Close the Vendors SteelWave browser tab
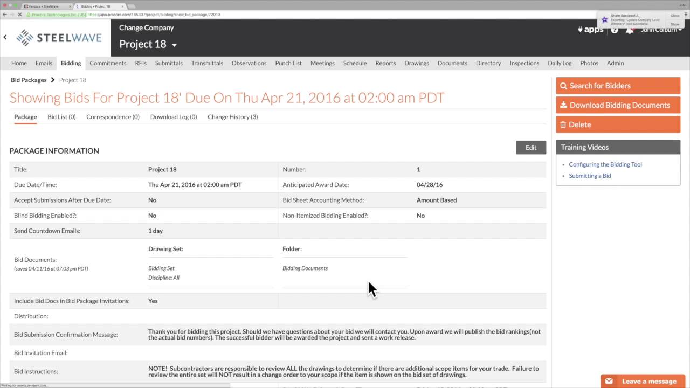Viewport: 690px width, 388px height. (x=69, y=6)
